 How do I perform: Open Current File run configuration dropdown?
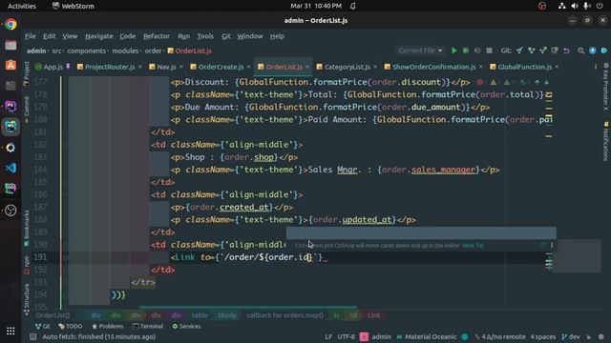(420, 50)
